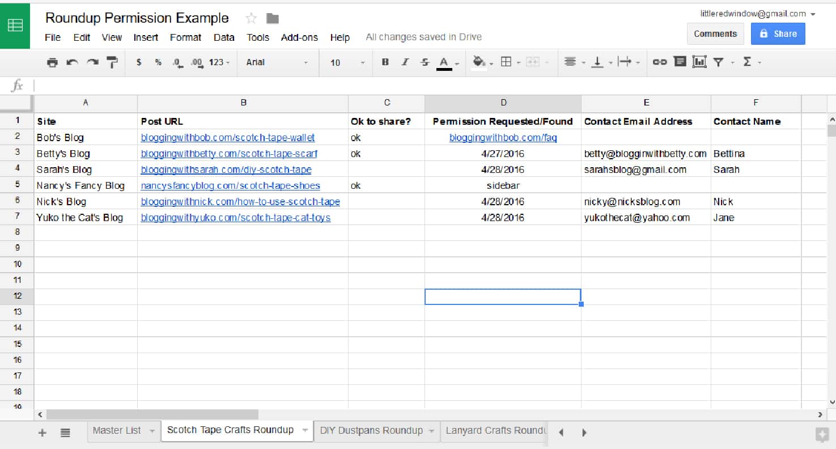The image size is (836, 449).
Task: Select cell containing betty@blogginwithbetty.com
Action: [x=645, y=153]
